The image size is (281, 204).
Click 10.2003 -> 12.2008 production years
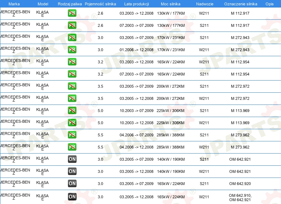137,123
